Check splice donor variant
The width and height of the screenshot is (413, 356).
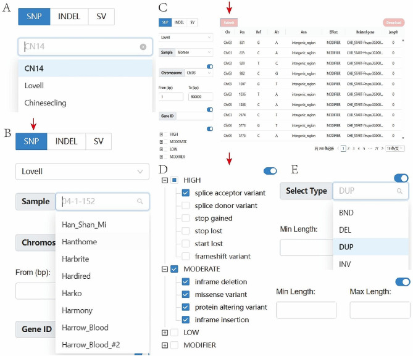coord(186,205)
